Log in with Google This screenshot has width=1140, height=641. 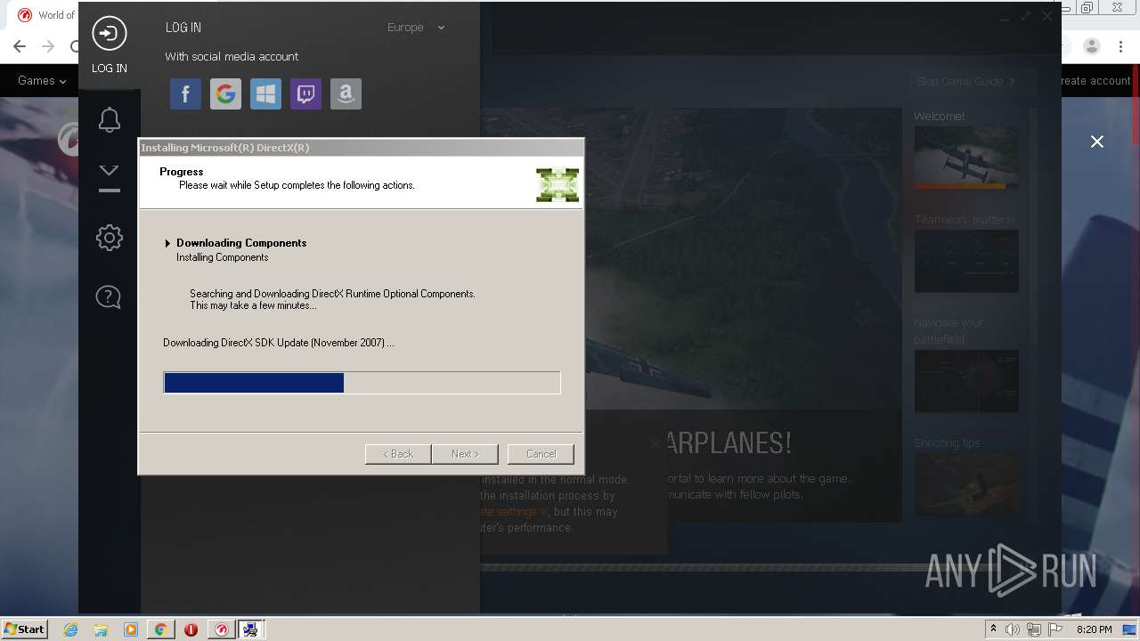pos(225,93)
